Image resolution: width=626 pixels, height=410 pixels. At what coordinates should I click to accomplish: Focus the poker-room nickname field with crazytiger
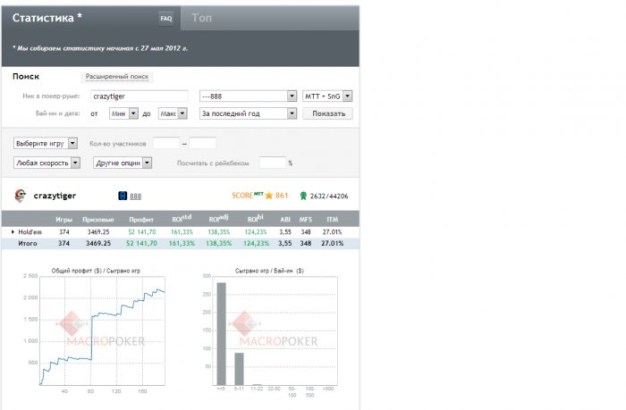pyautogui.click(x=140, y=96)
